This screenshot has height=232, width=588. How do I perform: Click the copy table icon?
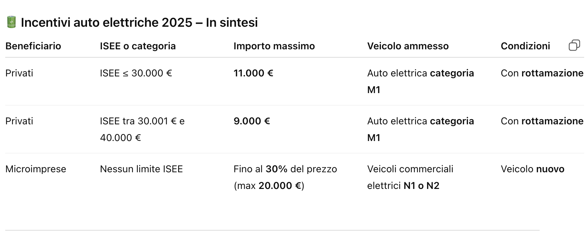[574, 45]
